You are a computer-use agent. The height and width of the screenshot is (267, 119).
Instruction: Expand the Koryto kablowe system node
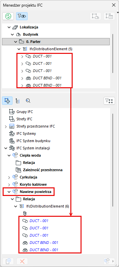pyautogui.click(x=9, y=184)
